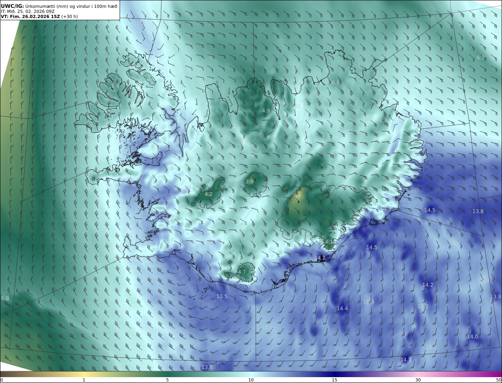Click the 6.4 label over the Westfjords
Viewport: 502px width, 383px height.
point(115,86)
